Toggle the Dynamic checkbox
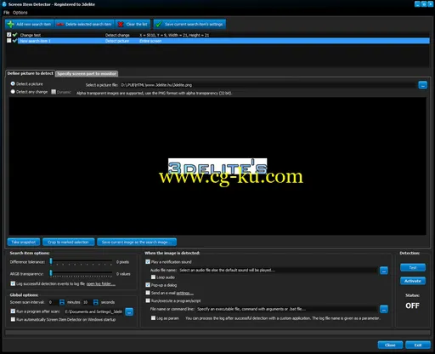435x354 pixels. [54, 92]
